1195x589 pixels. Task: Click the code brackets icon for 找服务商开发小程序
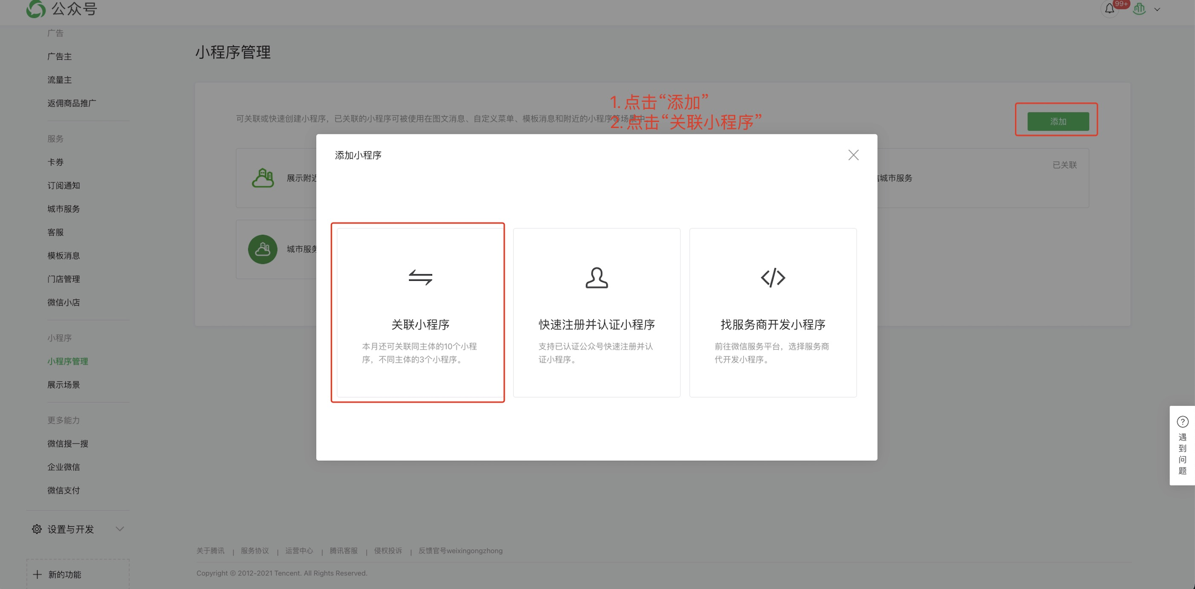coord(773,277)
